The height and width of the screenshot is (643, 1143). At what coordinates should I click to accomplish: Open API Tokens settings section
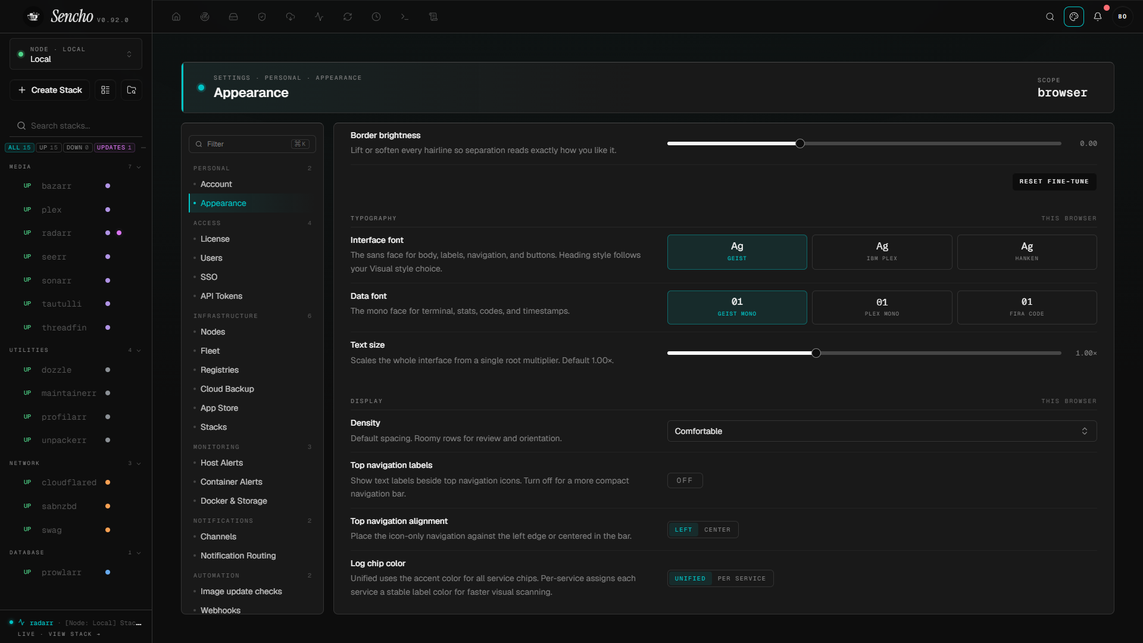tap(221, 296)
